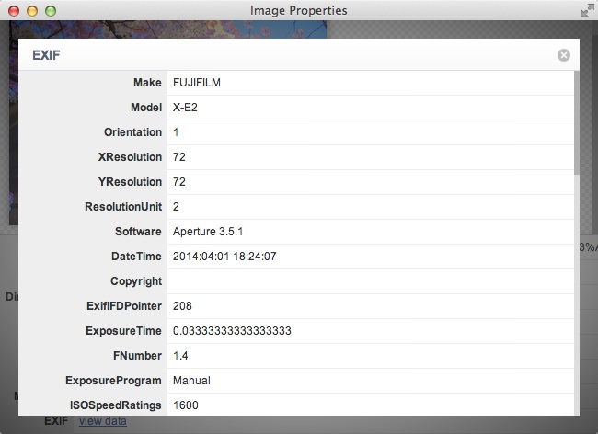Click the Image Properties window title

click(x=299, y=11)
